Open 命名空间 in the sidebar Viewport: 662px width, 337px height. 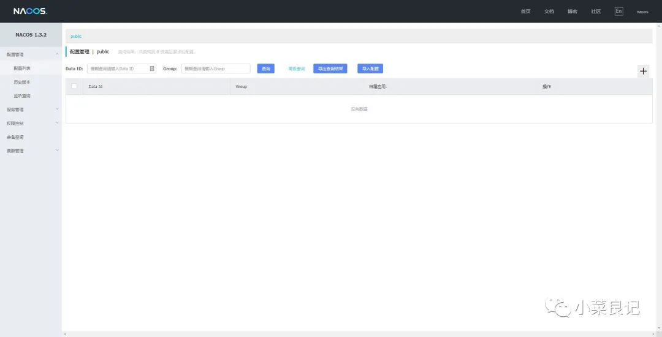click(x=15, y=138)
